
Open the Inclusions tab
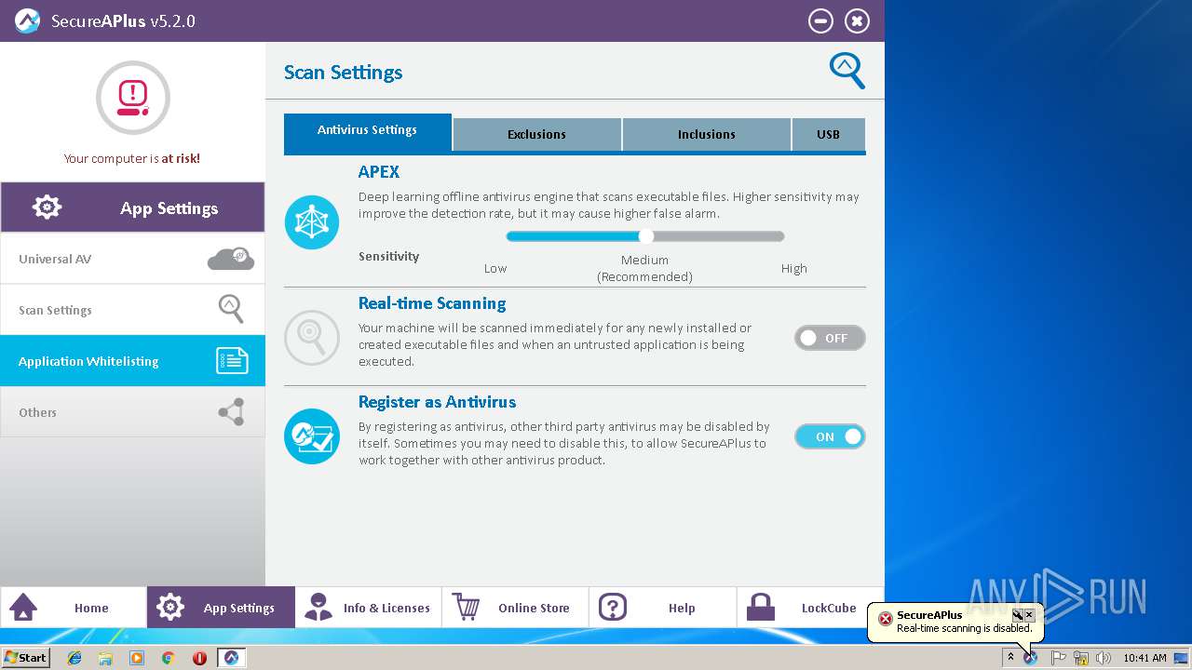pos(706,134)
